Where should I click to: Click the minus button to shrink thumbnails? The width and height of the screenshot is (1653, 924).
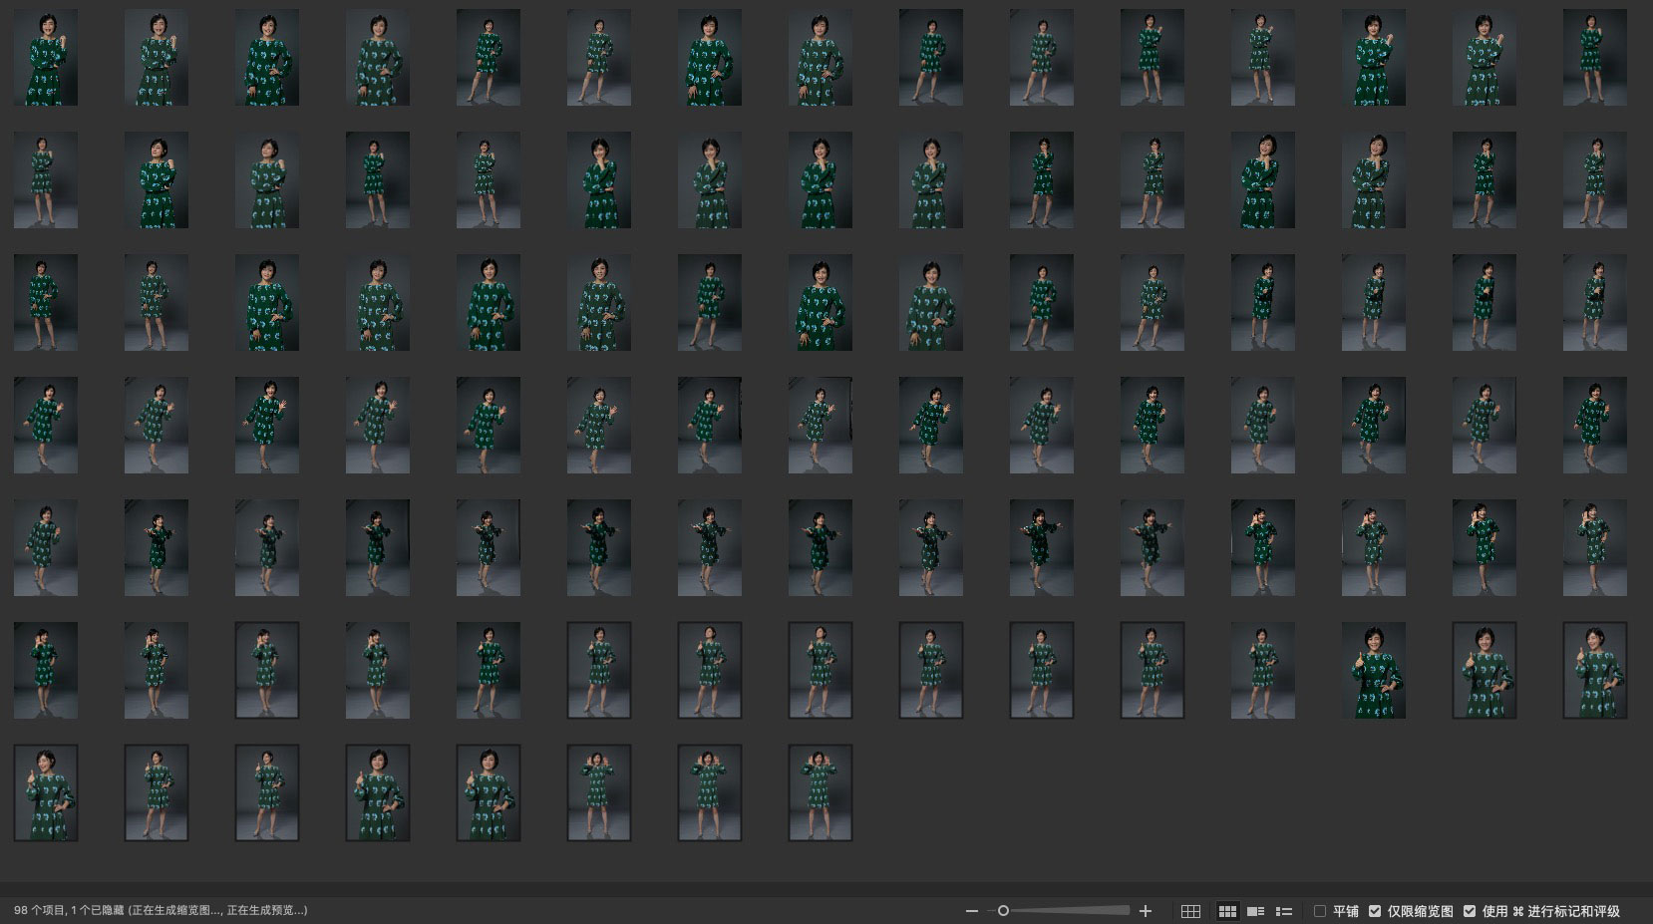pyautogui.click(x=972, y=911)
